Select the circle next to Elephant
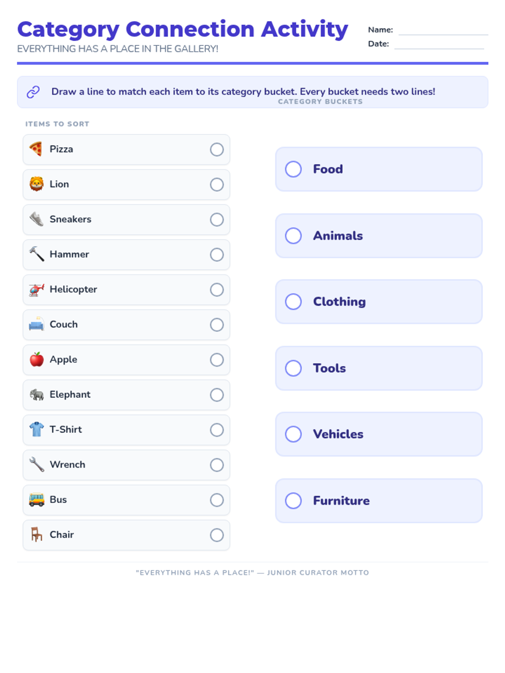Viewport: 505px width, 673px height. click(217, 395)
